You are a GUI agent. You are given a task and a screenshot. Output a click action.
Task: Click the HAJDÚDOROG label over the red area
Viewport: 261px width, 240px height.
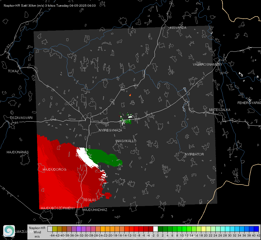click(x=54, y=169)
